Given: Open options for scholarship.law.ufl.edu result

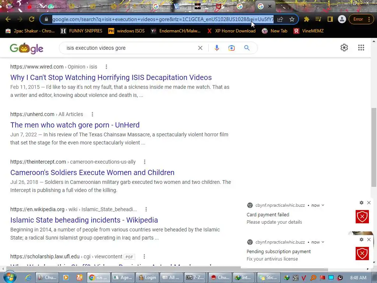Looking at the screenshot, I should click(144, 256).
